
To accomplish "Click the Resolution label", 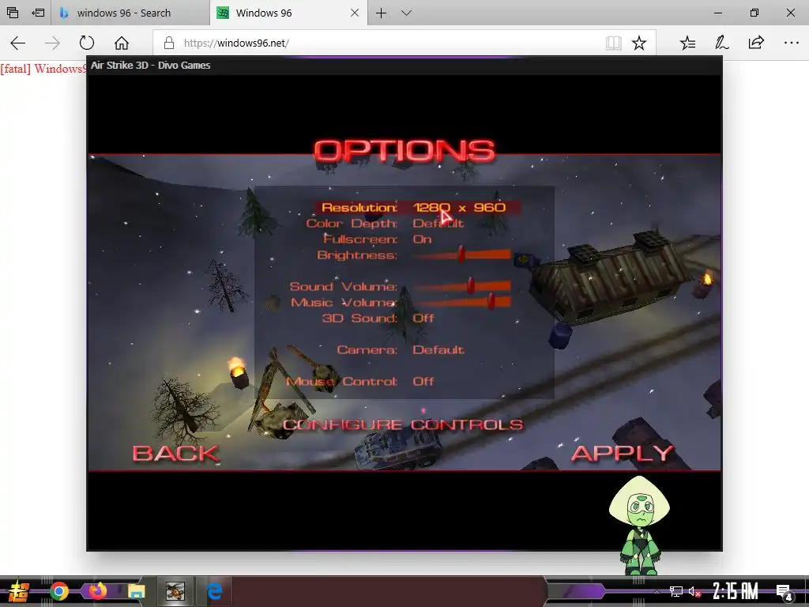I will coord(359,208).
